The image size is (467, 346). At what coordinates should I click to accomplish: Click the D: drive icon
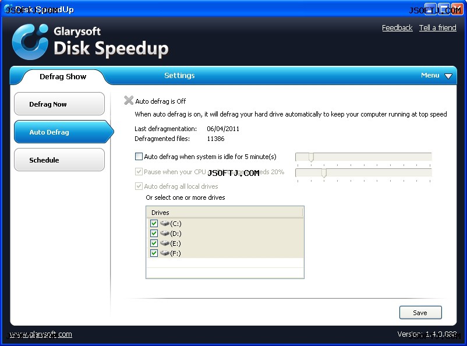click(164, 233)
